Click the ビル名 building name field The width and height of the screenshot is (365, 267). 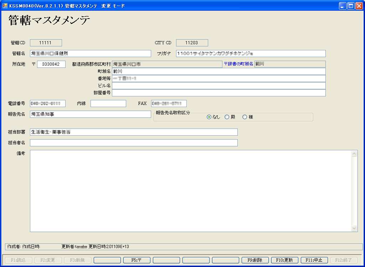[x=219, y=86]
